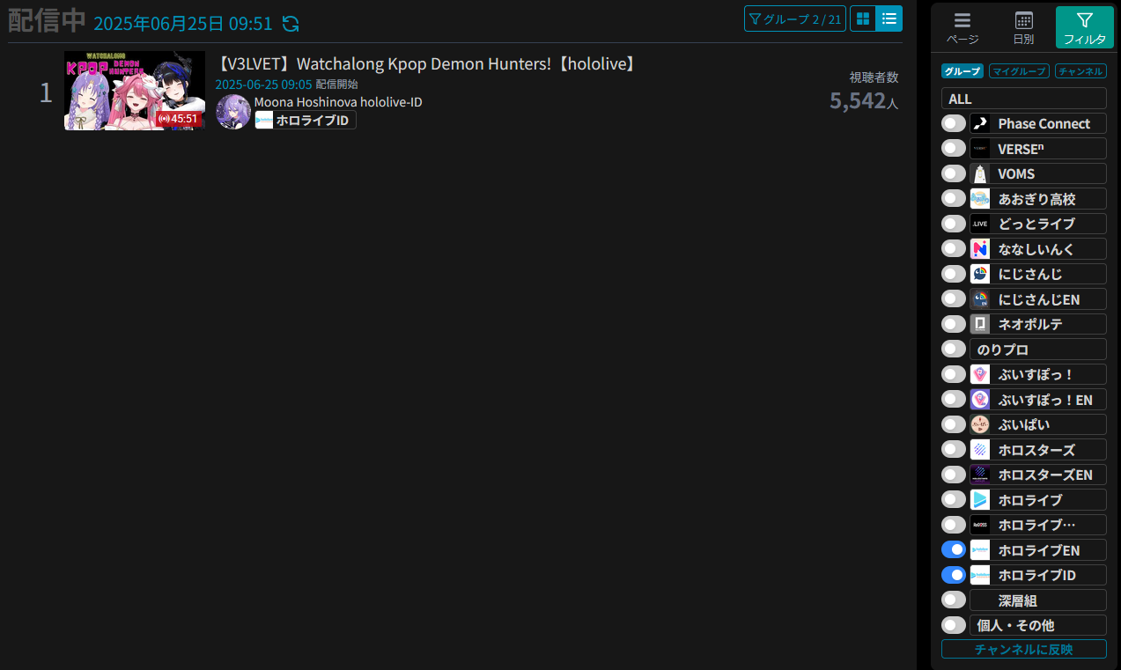Click the 個人・その他 group label
This screenshot has width=1121, height=670.
[1038, 625]
